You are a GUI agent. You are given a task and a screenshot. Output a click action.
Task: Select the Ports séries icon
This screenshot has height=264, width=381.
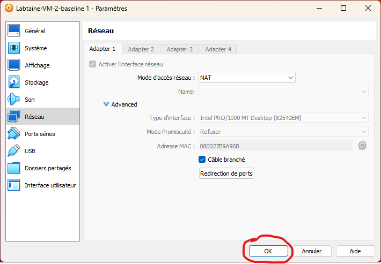(x=14, y=134)
